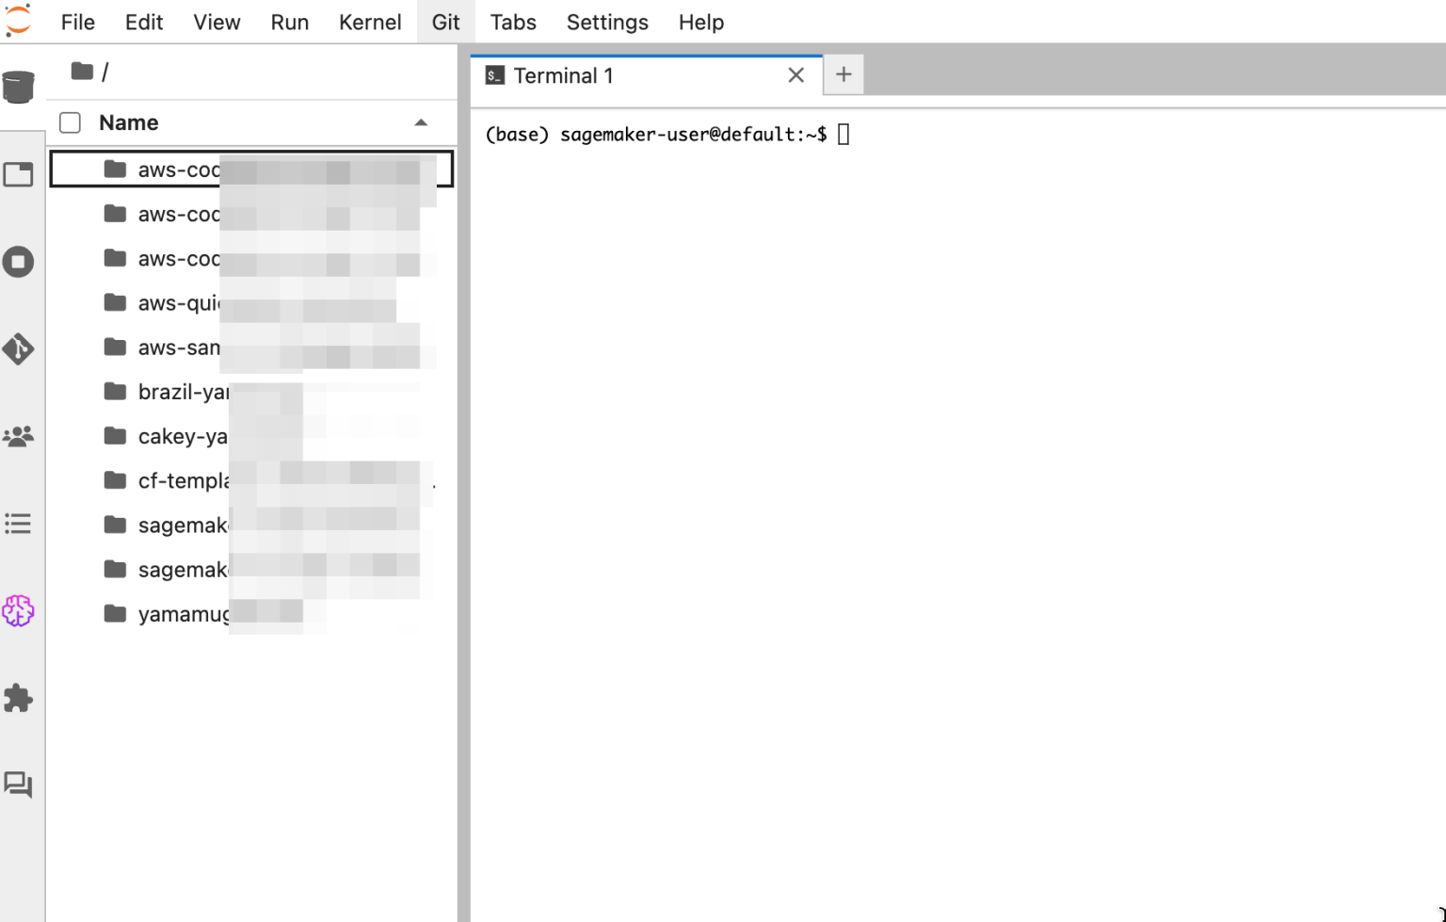Open the chat panel icon
This screenshot has height=922, width=1446.
pyautogui.click(x=18, y=785)
